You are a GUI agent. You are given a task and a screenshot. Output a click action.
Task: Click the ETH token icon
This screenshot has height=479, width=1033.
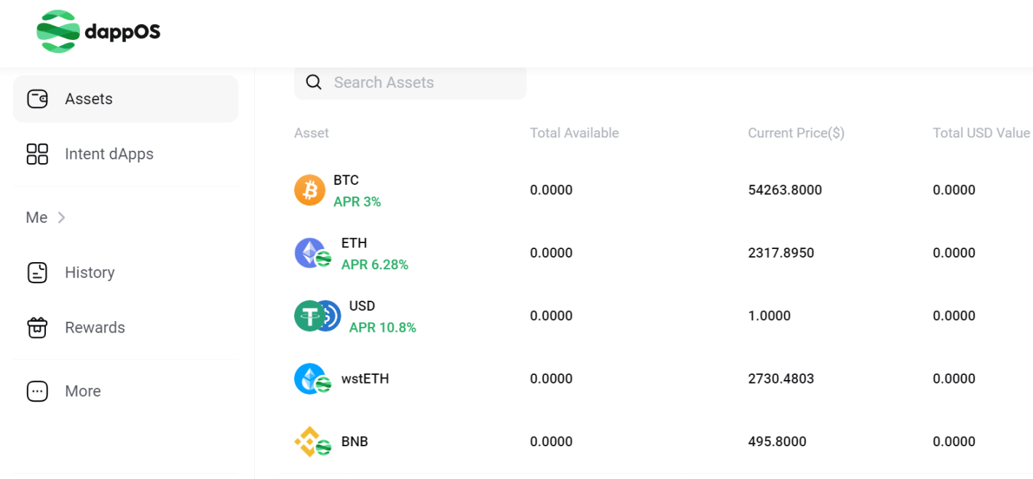point(312,253)
